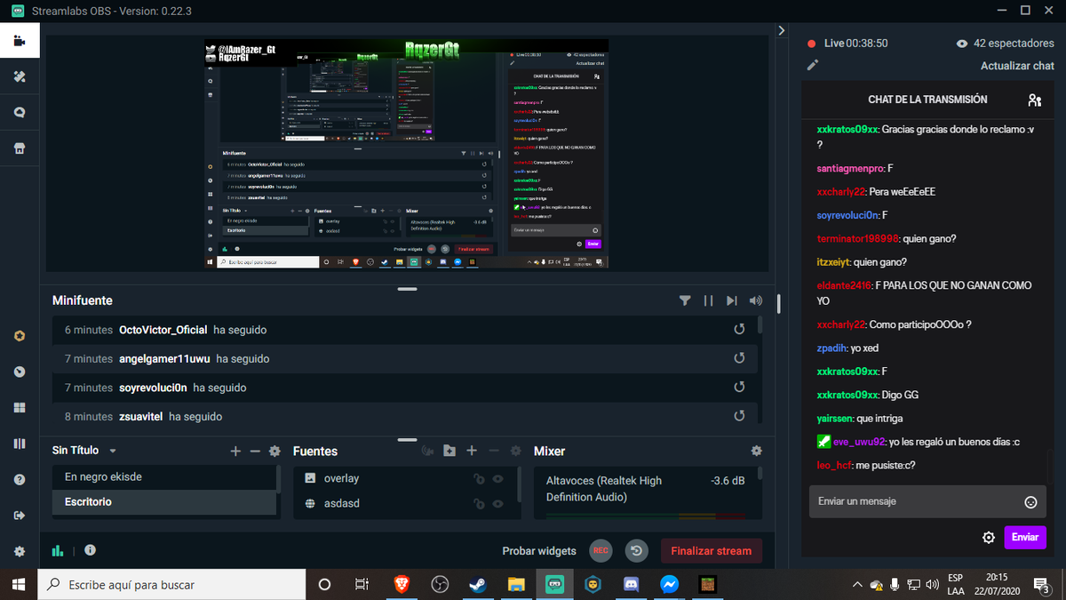1066x600 pixels.
Task: Hide the overlay source eye icon
Action: tap(498, 478)
